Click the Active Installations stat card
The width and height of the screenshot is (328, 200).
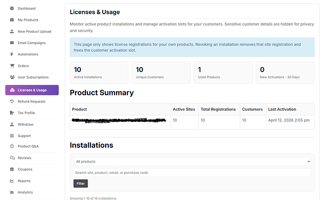(x=99, y=73)
